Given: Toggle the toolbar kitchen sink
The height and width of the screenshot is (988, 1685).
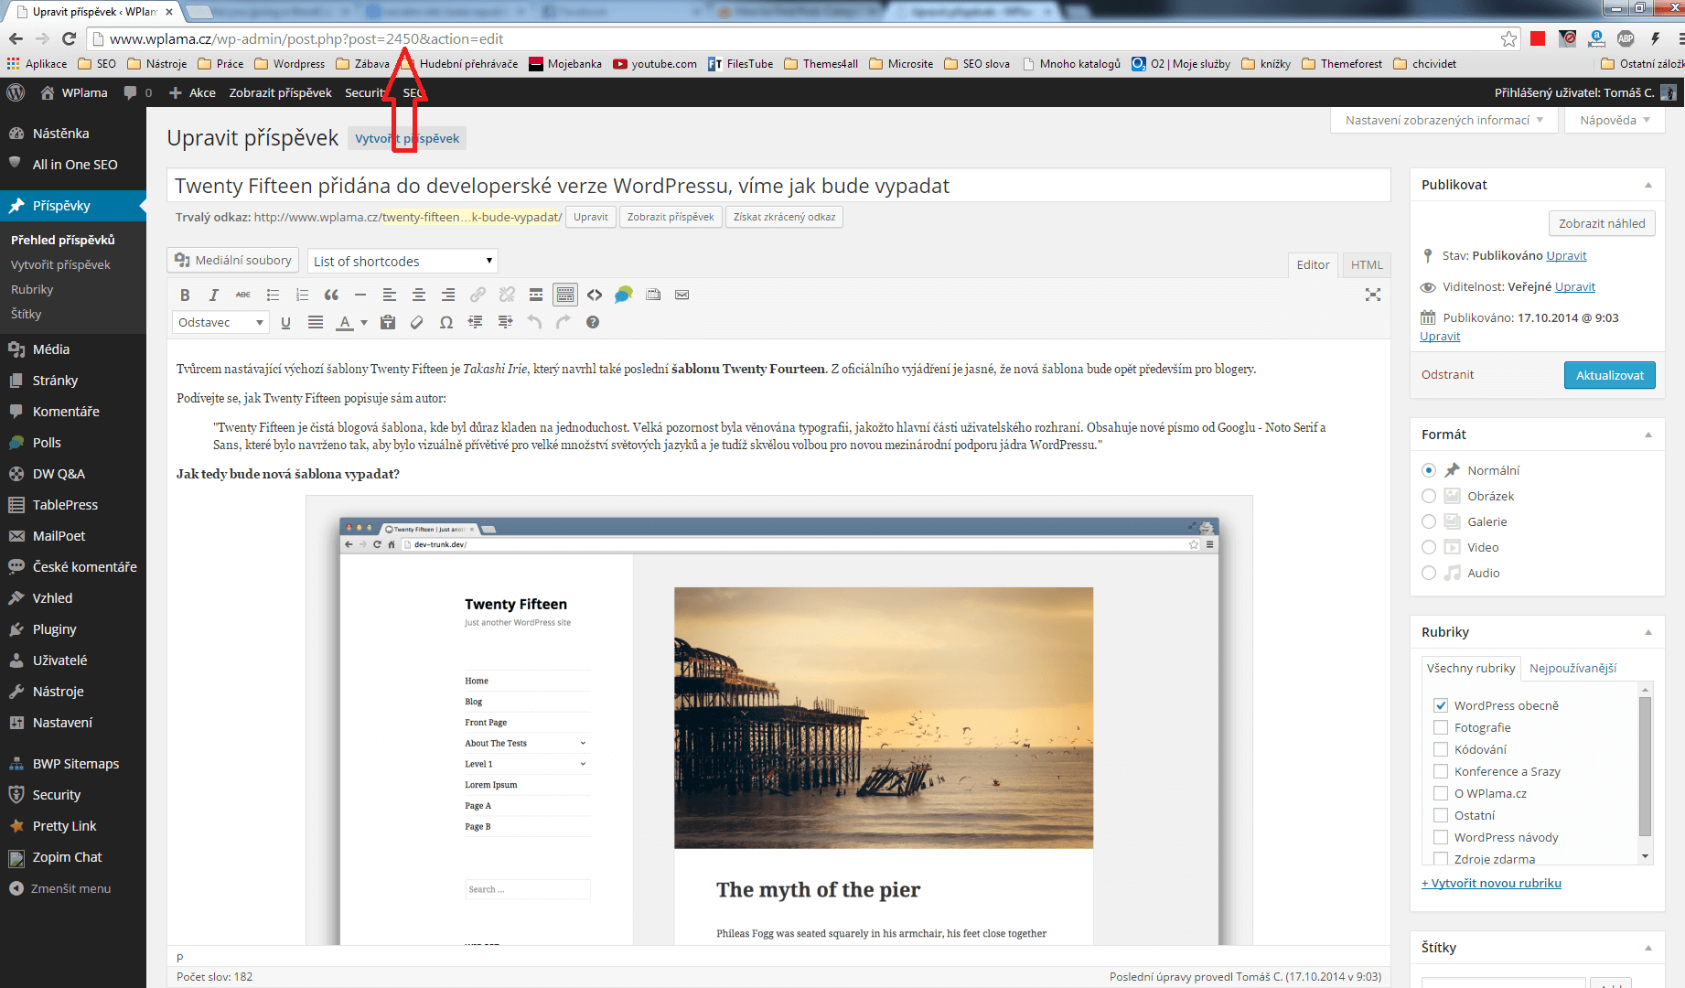Looking at the screenshot, I should (565, 295).
